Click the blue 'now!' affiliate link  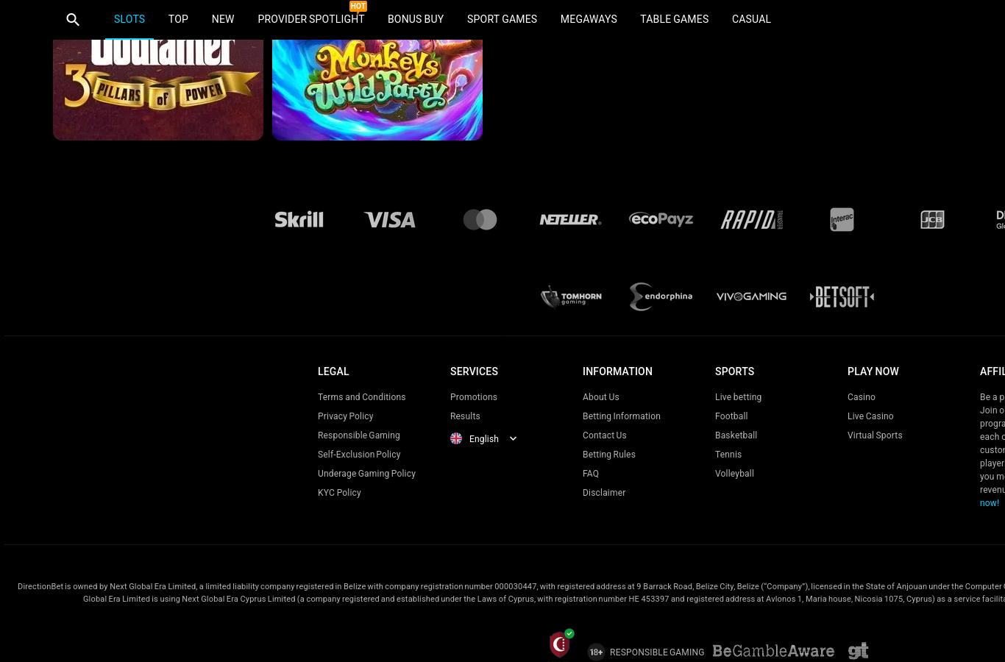click(x=990, y=503)
